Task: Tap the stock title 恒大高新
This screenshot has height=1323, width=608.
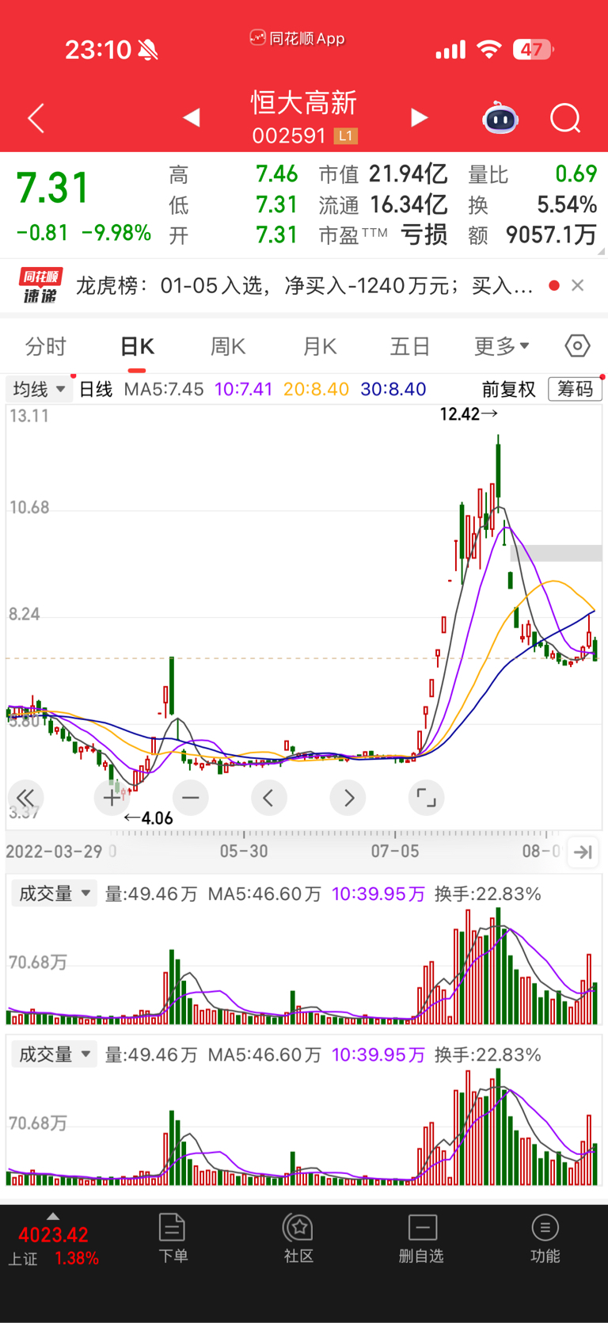Action: (x=304, y=103)
